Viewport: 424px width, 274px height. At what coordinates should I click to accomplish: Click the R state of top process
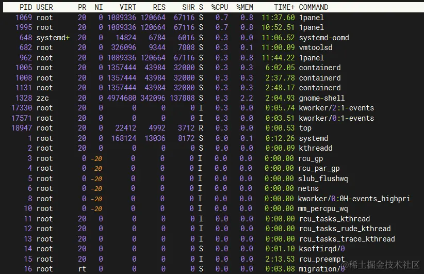click(x=201, y=128)
